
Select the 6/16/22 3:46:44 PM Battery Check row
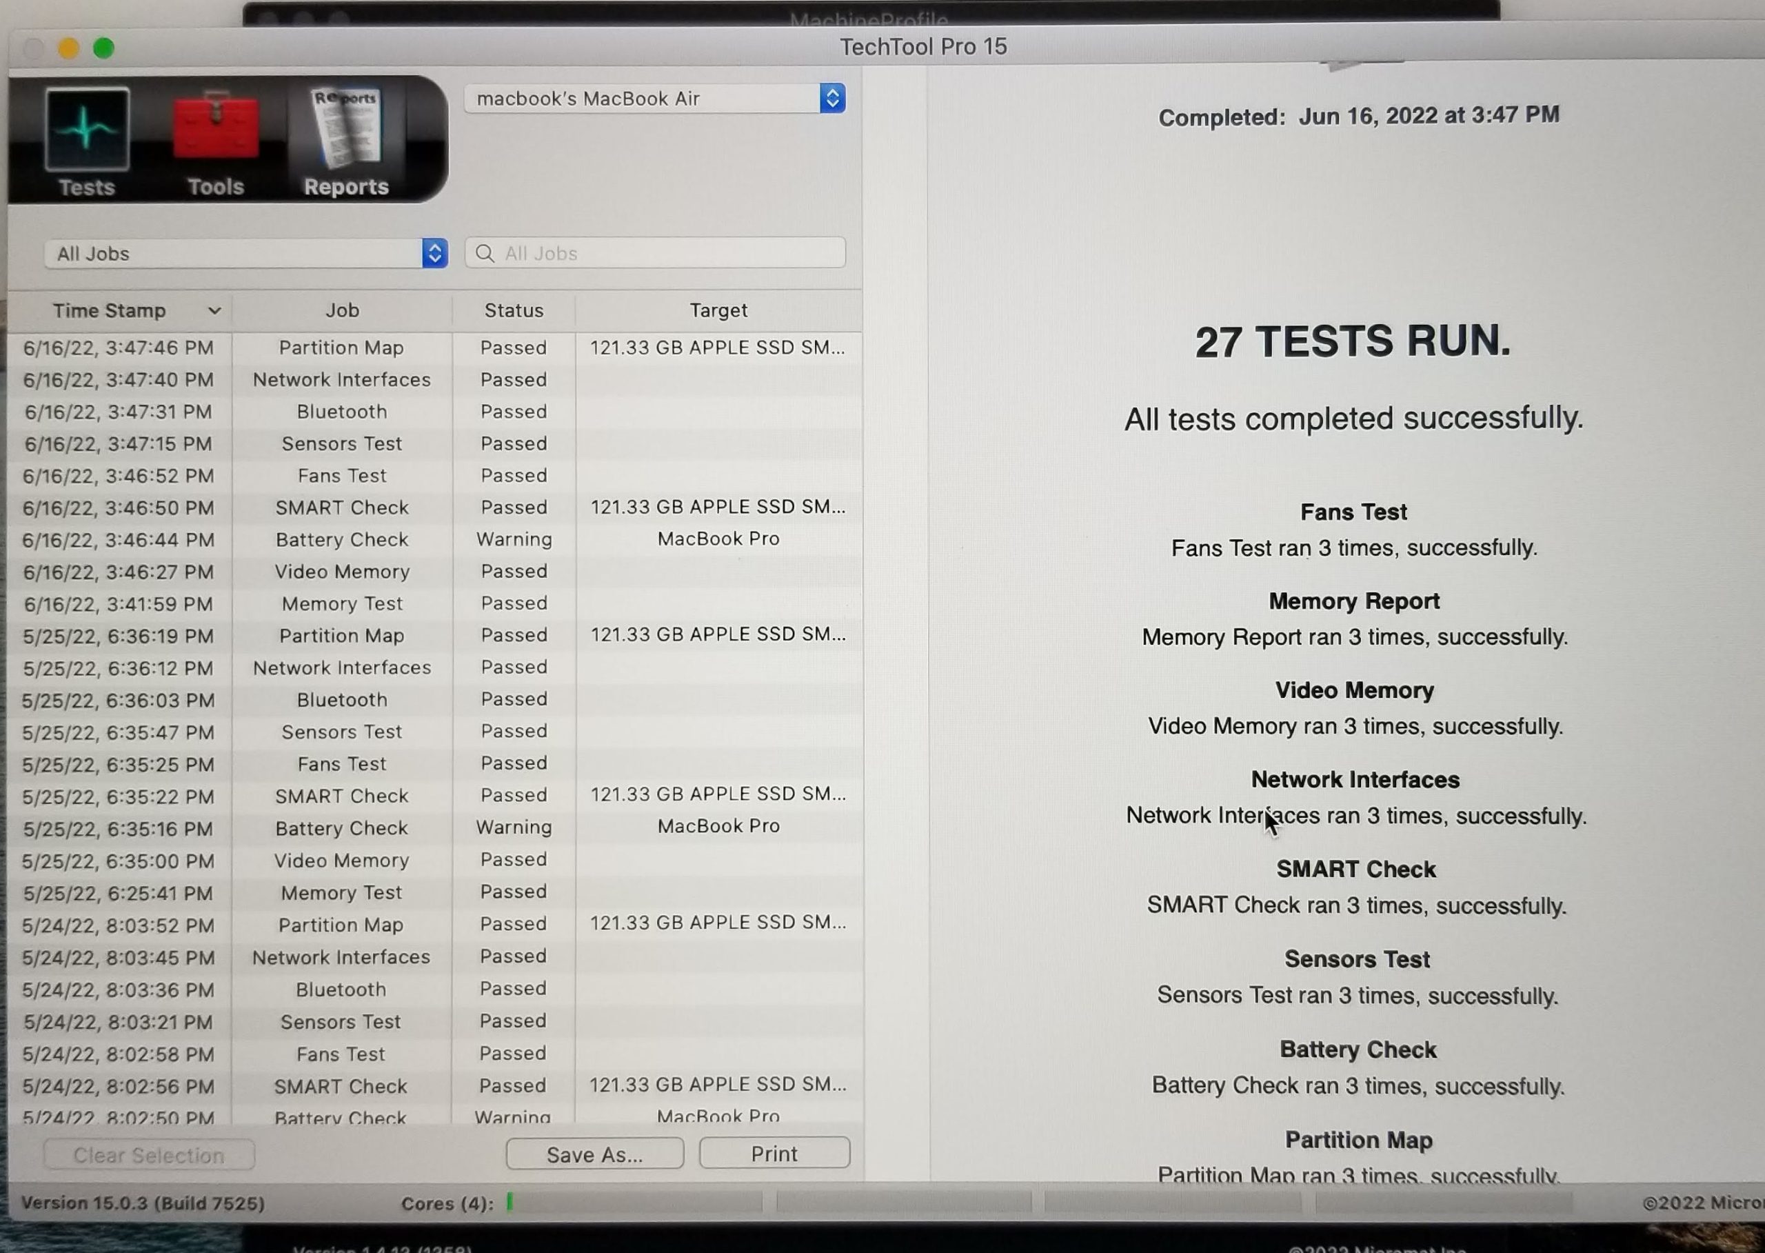coord(342,540)
